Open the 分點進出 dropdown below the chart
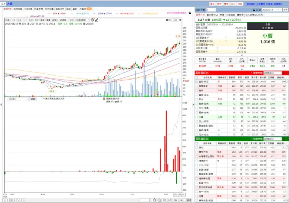This screenshot has width=289, height=203. pyautogui.click(x=18, y=99)
